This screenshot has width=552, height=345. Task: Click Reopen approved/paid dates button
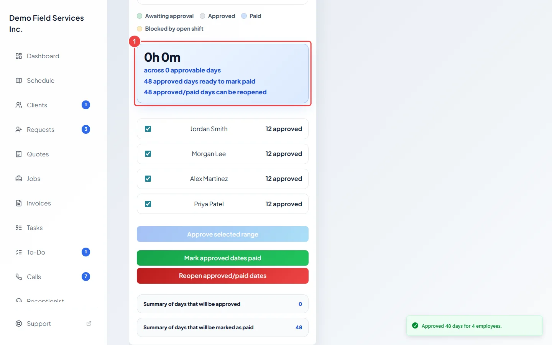pos(223,276)
